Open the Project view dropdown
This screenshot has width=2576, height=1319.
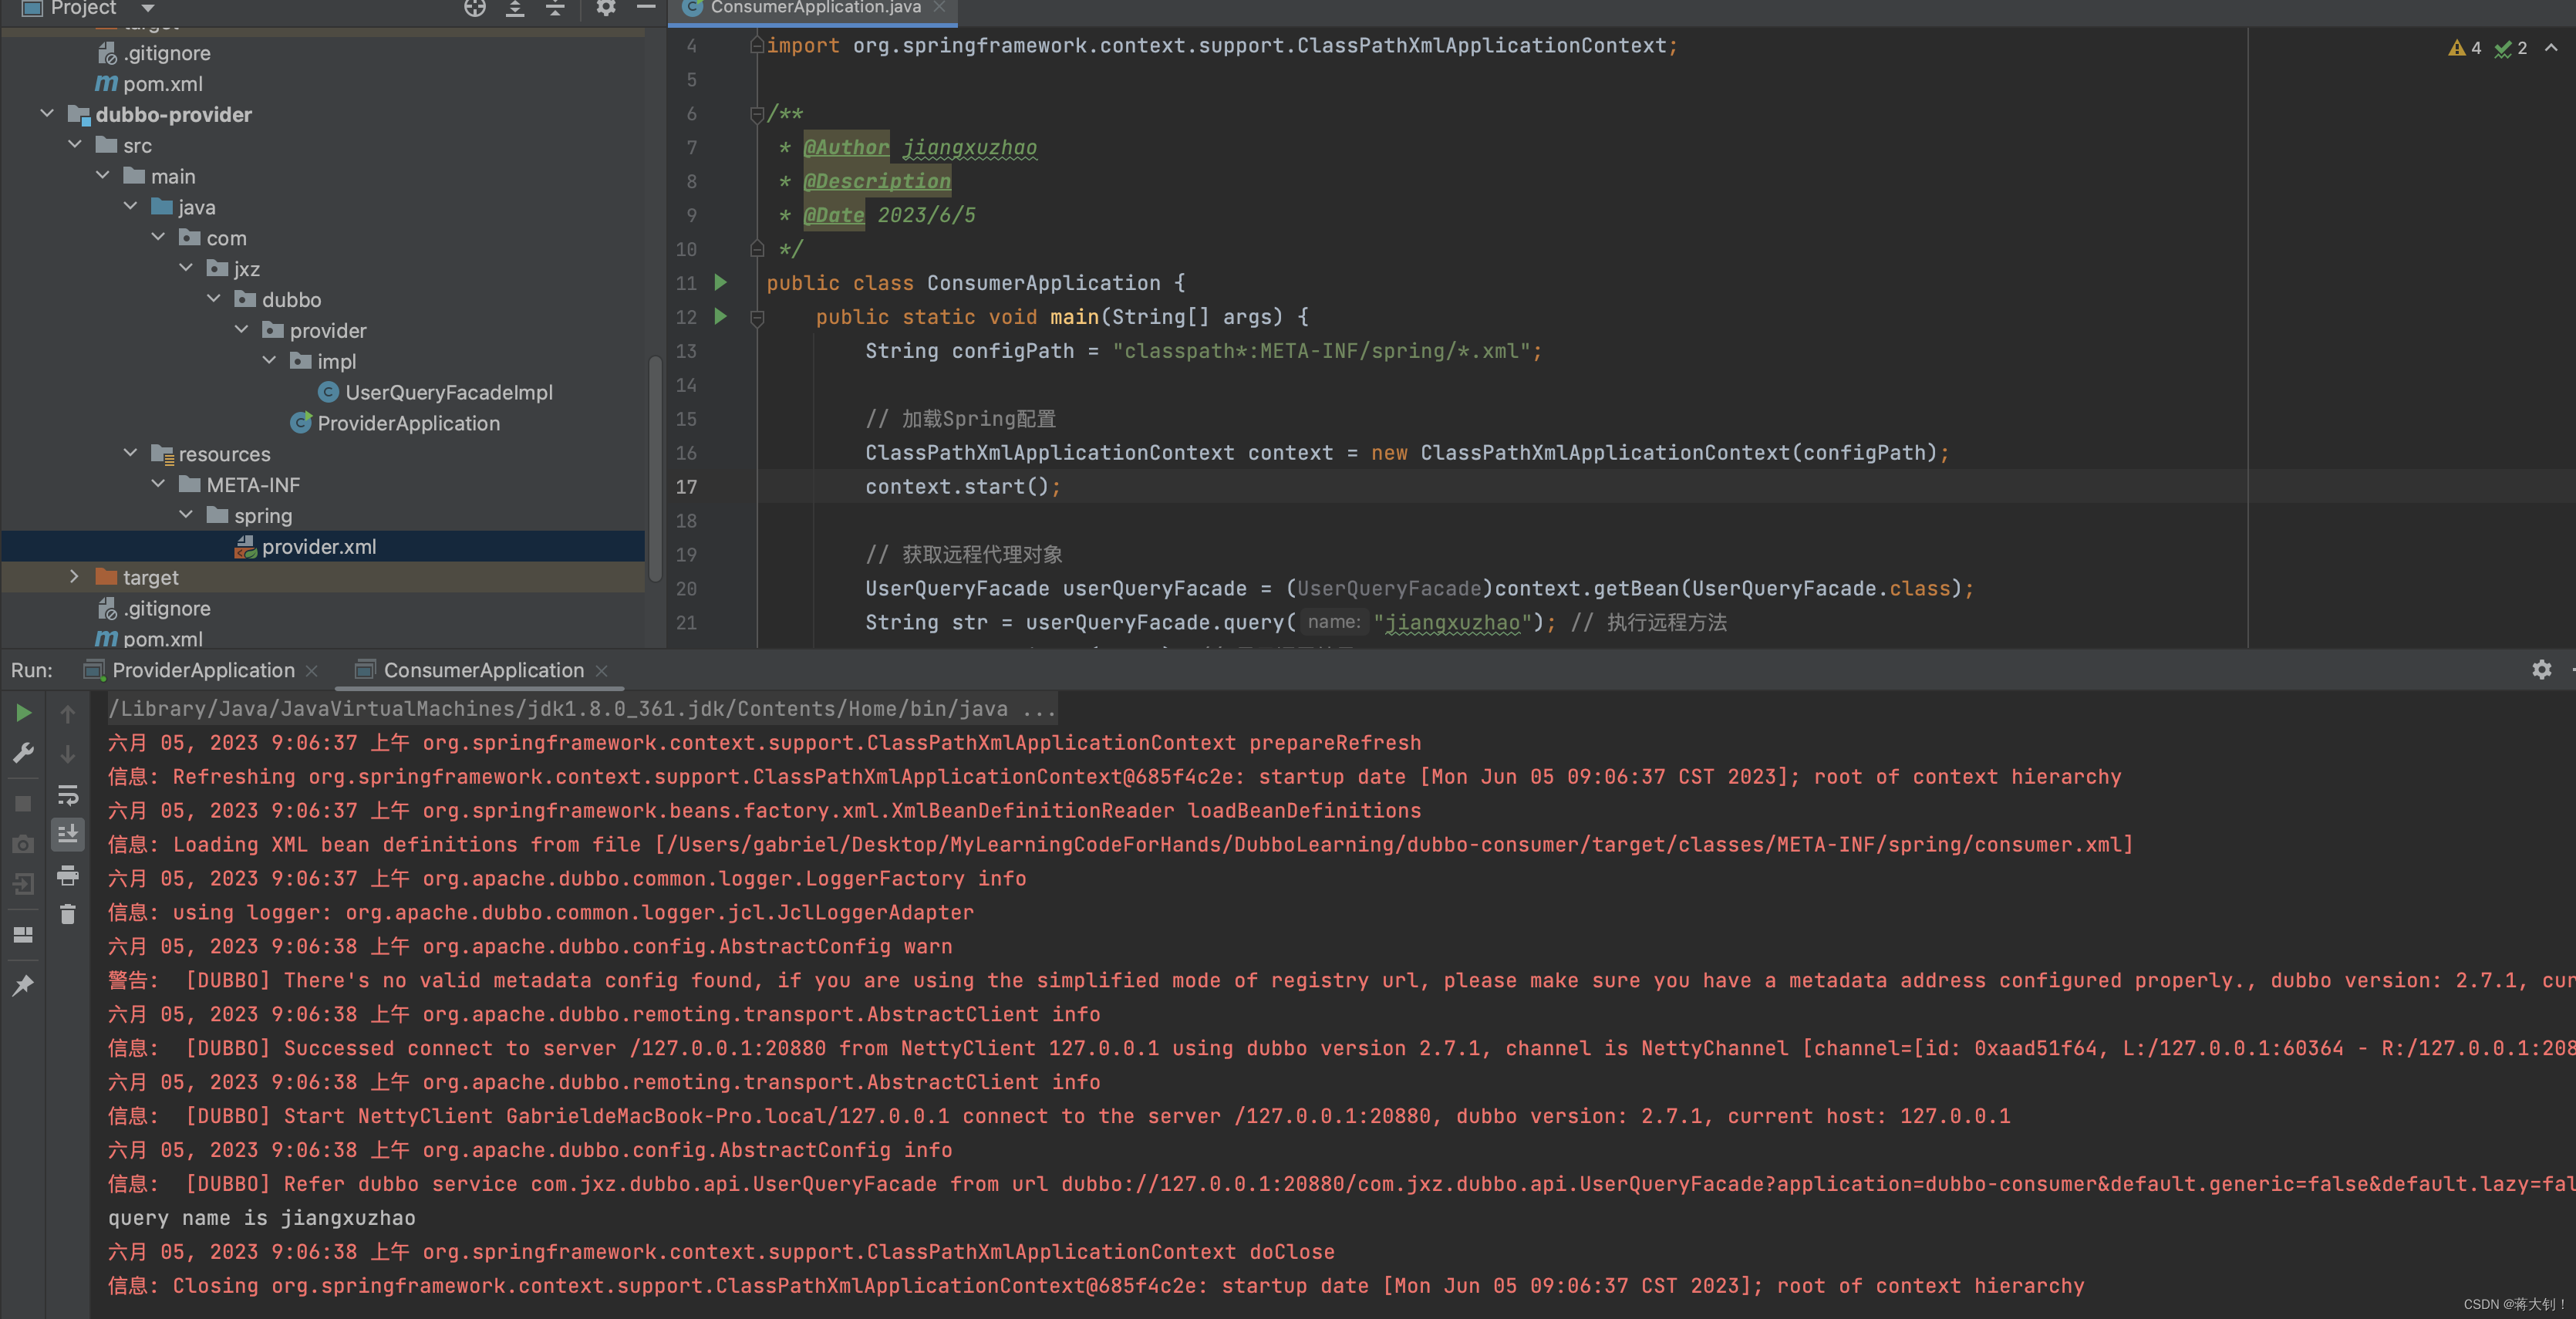148,8
